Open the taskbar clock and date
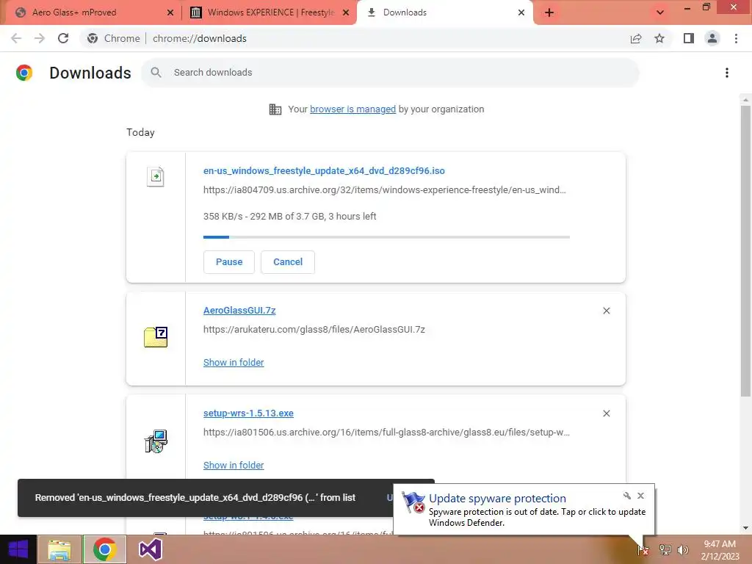752x564 pixels. tap(720, 550)
